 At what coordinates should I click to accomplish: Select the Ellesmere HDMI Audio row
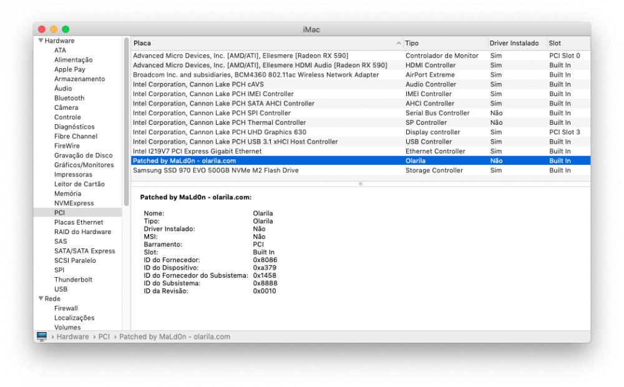(361, 66)
